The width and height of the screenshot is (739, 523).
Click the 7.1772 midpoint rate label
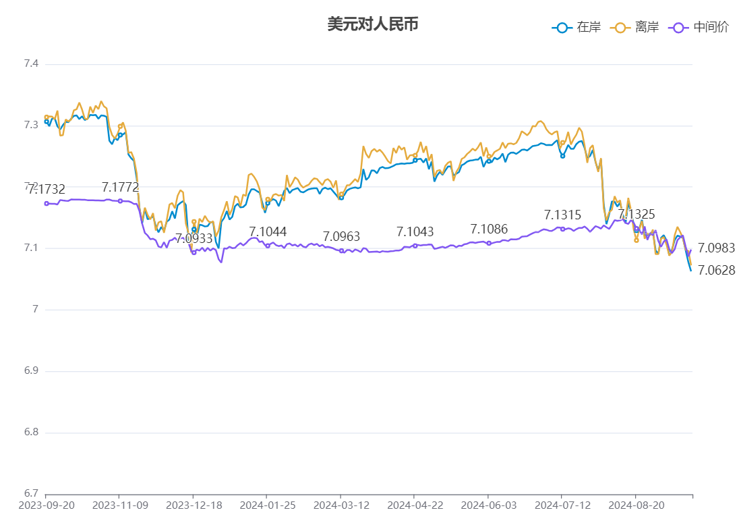point(120,187)
